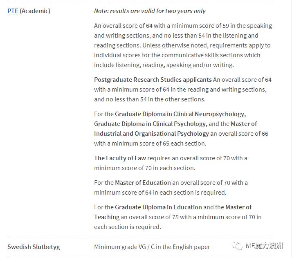
Task: Click the (Academic) label text
Action: [x=35, y=11]
